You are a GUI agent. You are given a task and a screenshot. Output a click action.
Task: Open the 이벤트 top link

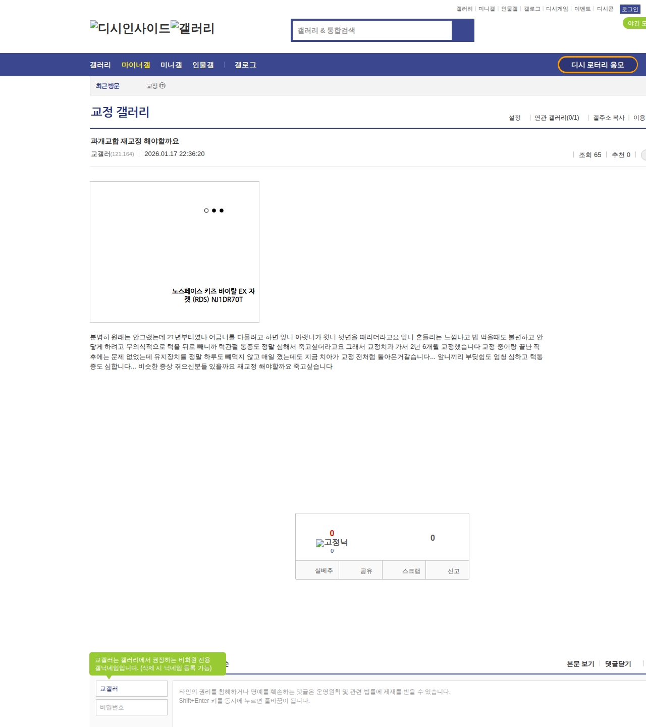point(582,9)
